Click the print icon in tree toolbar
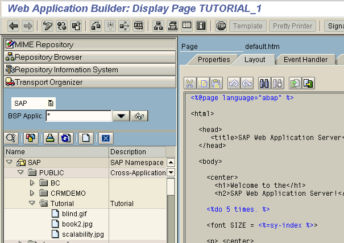344x243 pixels. pyautogui.click(x=51, y=138)
